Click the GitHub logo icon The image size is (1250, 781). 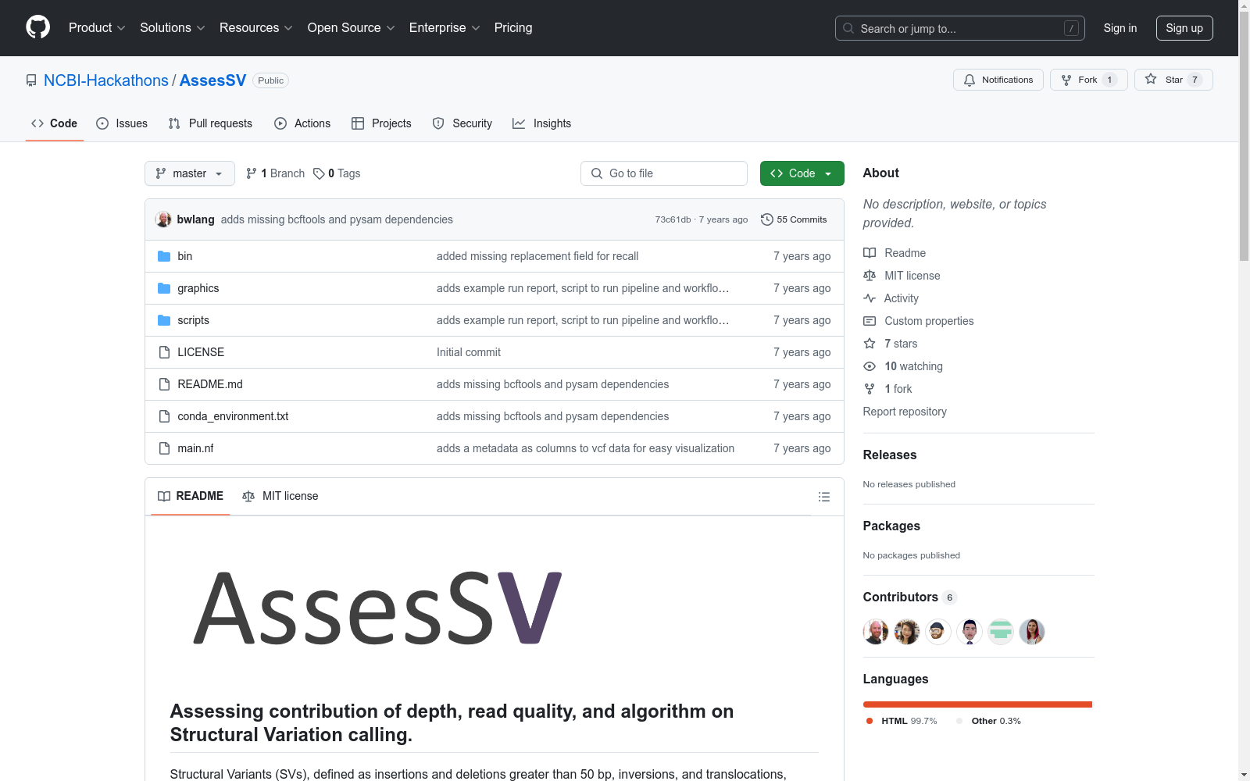37,27
